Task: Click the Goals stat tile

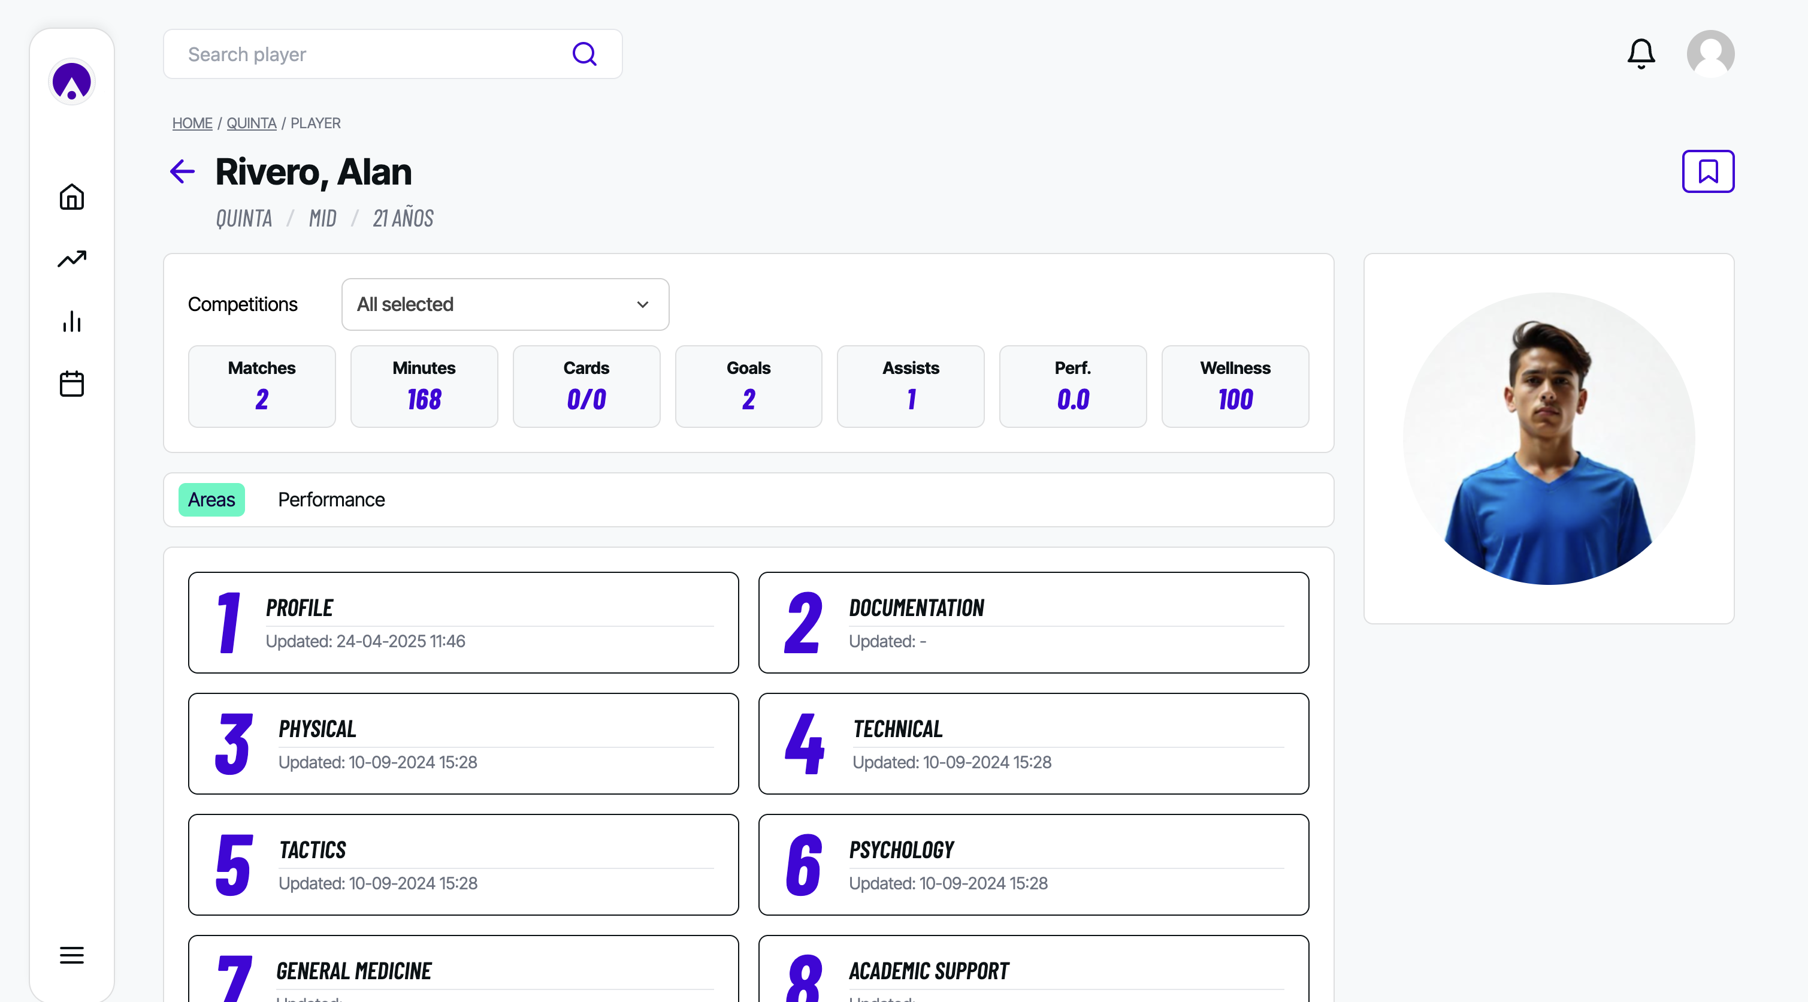Action: [x=748, y=386]
